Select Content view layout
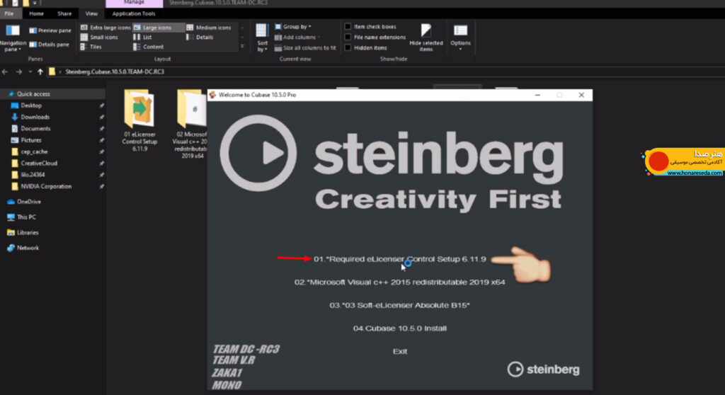Image resolution: width=725 pixels, height=395 pixels. (149, 47)
